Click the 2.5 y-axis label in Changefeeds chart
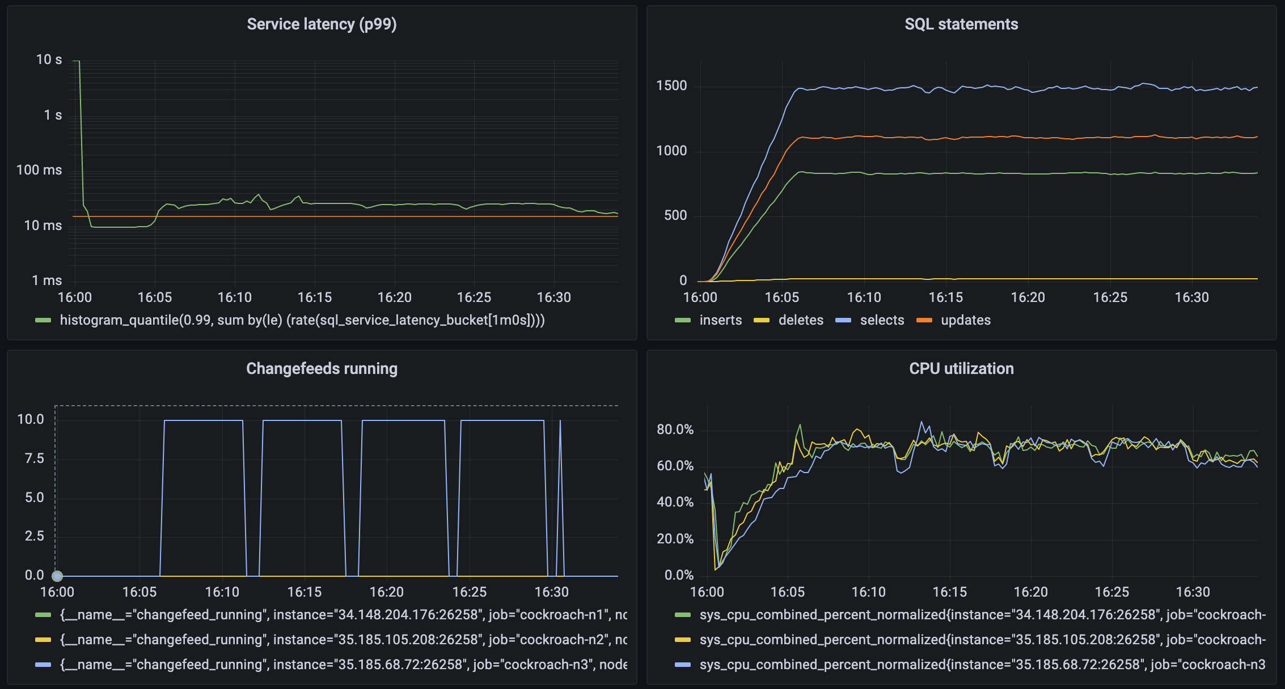This screenshot has height=689, width=1285. [35, 536]
